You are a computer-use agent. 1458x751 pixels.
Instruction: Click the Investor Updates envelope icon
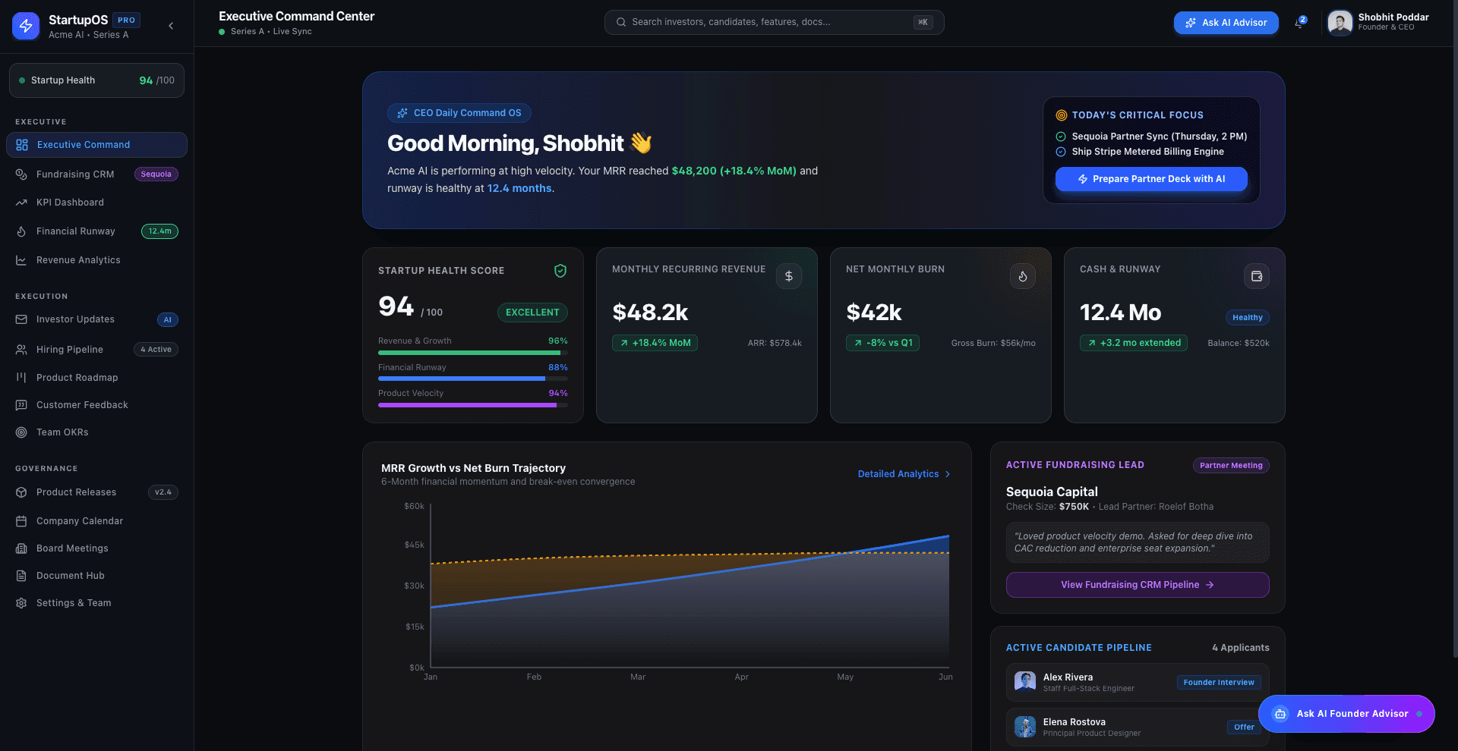[21, 319]
